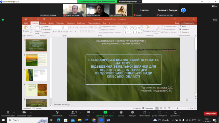This screenshot has height=123, width=219.
Task: Expand the chat options arrow
Action: pos(93,112)
